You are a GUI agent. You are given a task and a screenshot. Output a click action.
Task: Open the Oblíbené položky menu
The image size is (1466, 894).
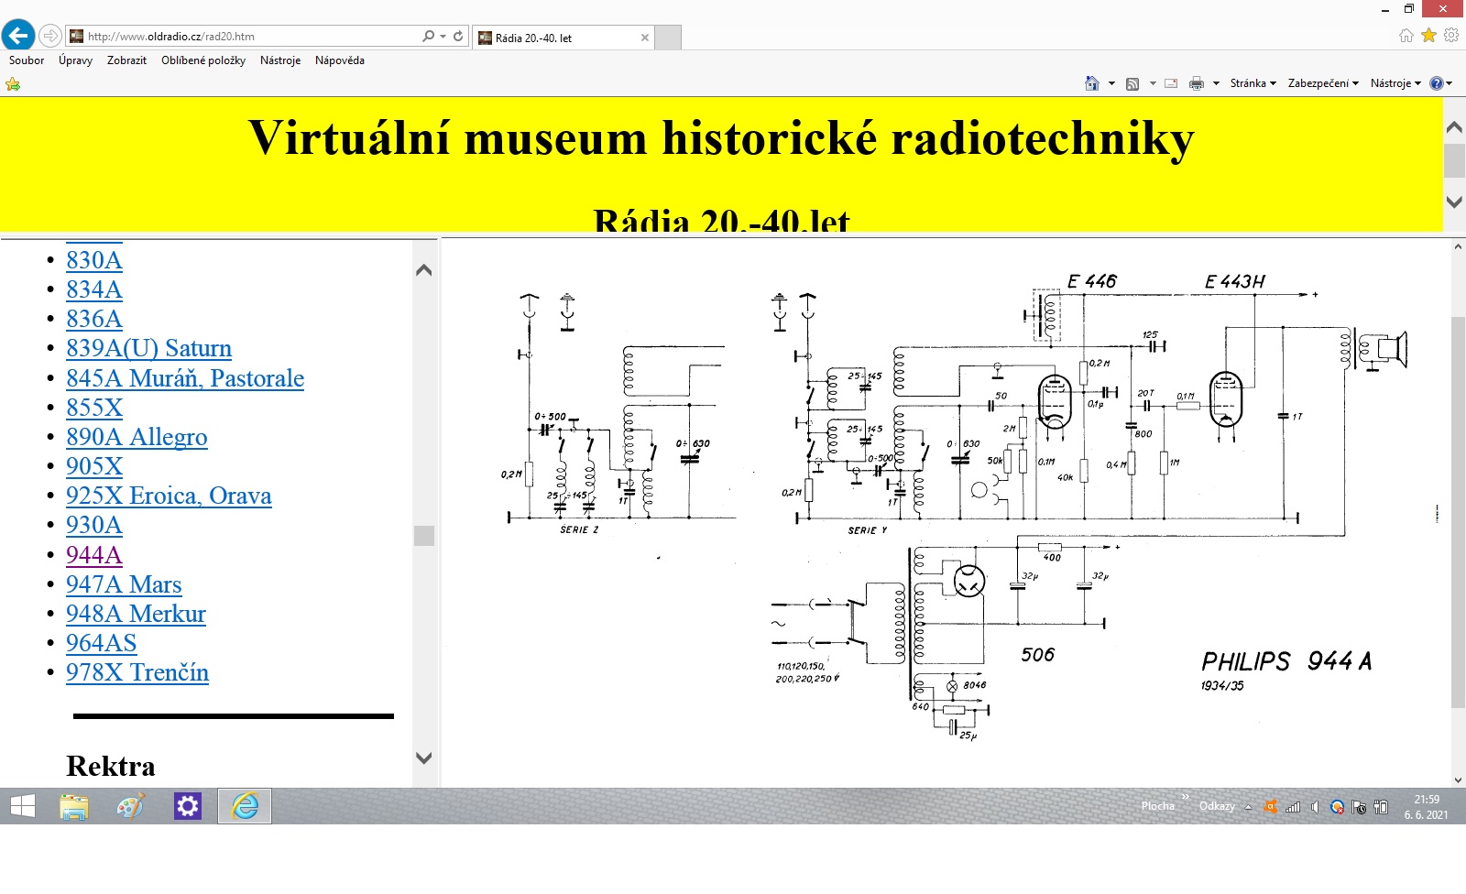pos(203,60)
